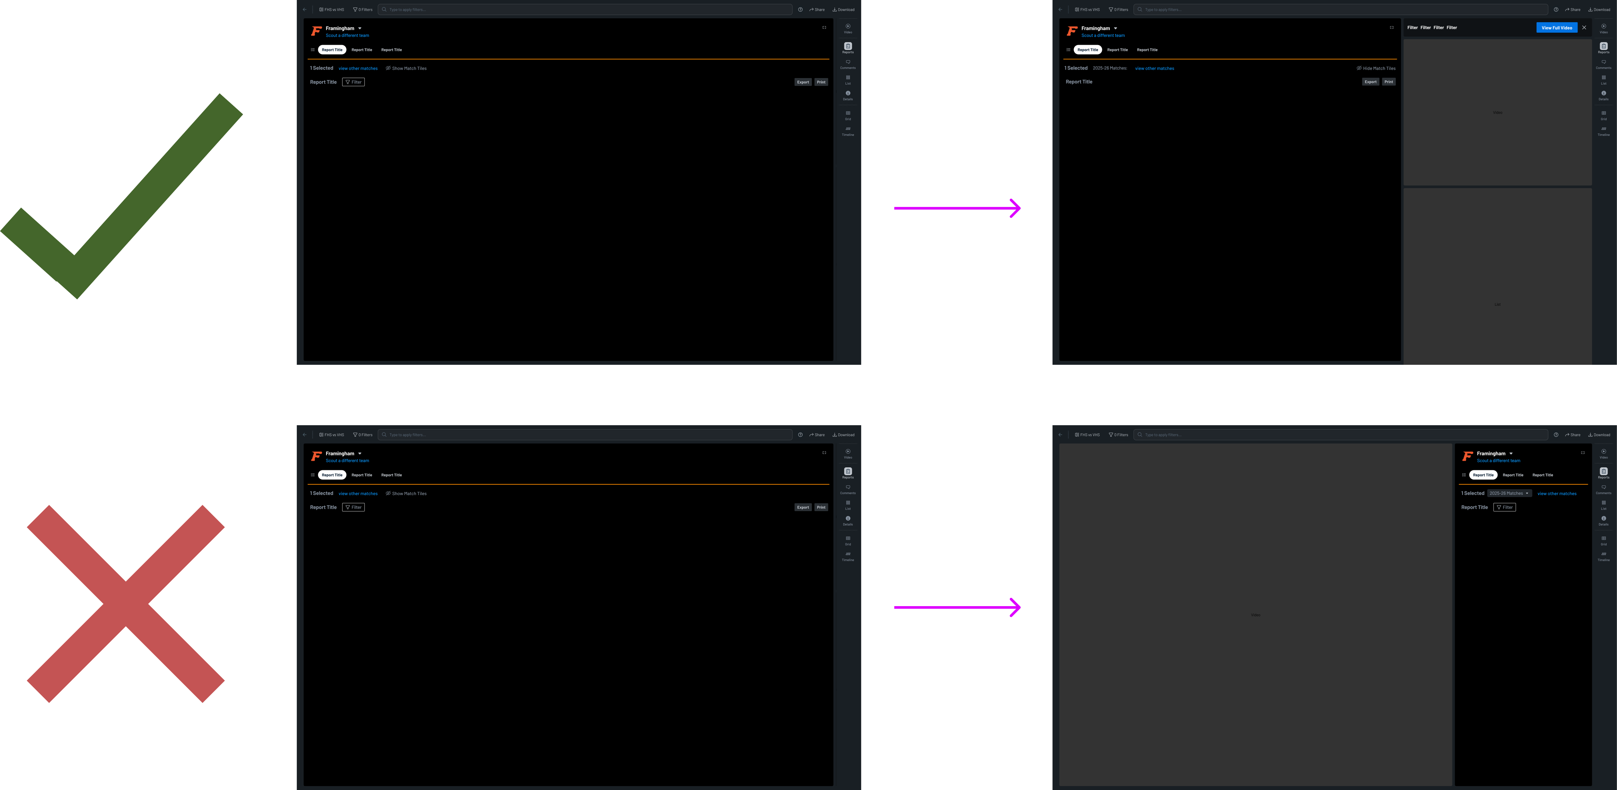Screen dimensions: 1617x790
Task: Click Scout a different team in red-X mockup
Action: click(x=347, y=460)
